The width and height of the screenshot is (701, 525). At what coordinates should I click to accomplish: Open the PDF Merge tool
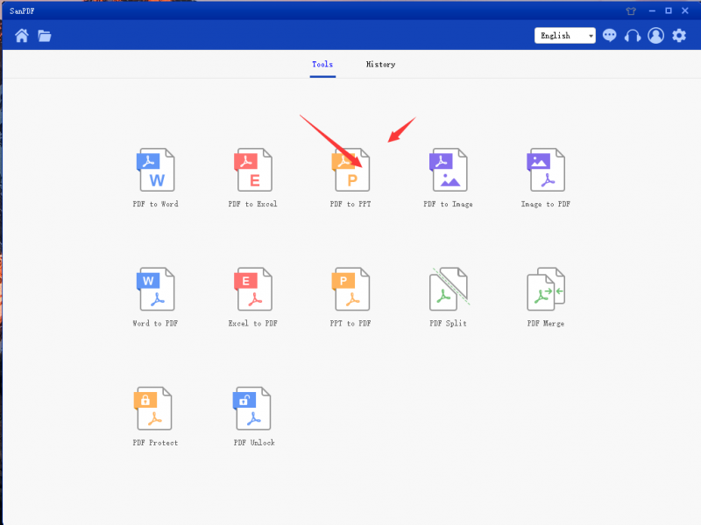click(545, 290)
